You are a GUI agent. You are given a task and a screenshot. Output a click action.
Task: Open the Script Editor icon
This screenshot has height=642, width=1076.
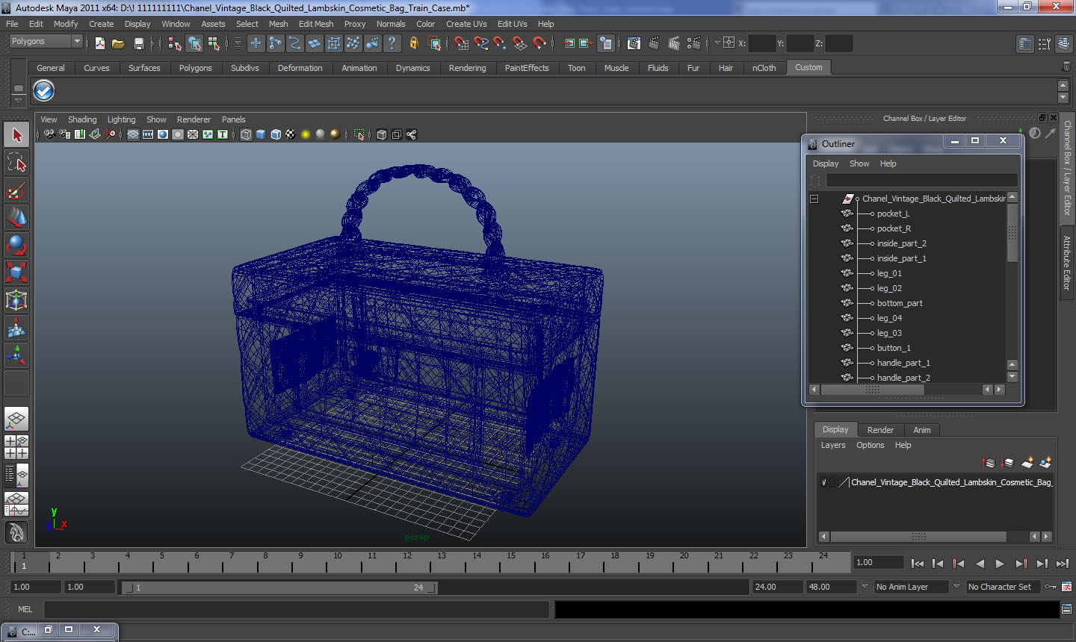[x=1066, y=609]
